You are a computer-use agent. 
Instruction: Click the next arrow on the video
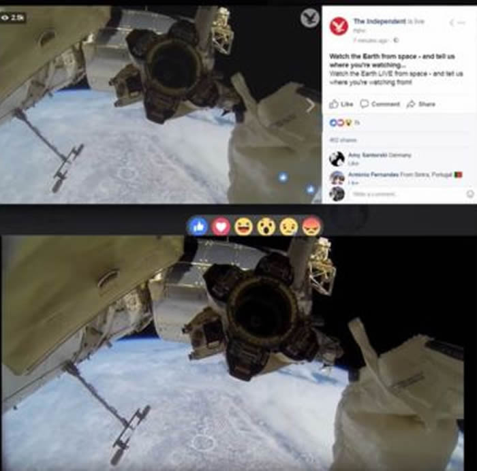click(310, 105)
